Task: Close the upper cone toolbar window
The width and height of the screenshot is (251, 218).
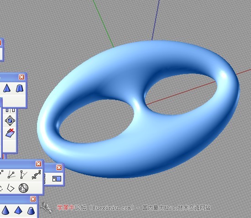Action: coord(21,77)
